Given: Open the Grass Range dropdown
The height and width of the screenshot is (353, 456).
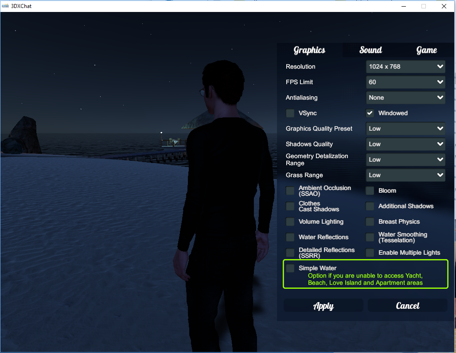Looking at the screenshot, I should [x=405, y=175].
